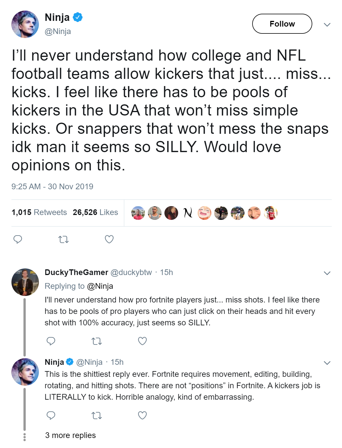Like DuckyTheGamer's reply tweet
The height and width of the screenshot is (448, 342).
pos(142,341)
